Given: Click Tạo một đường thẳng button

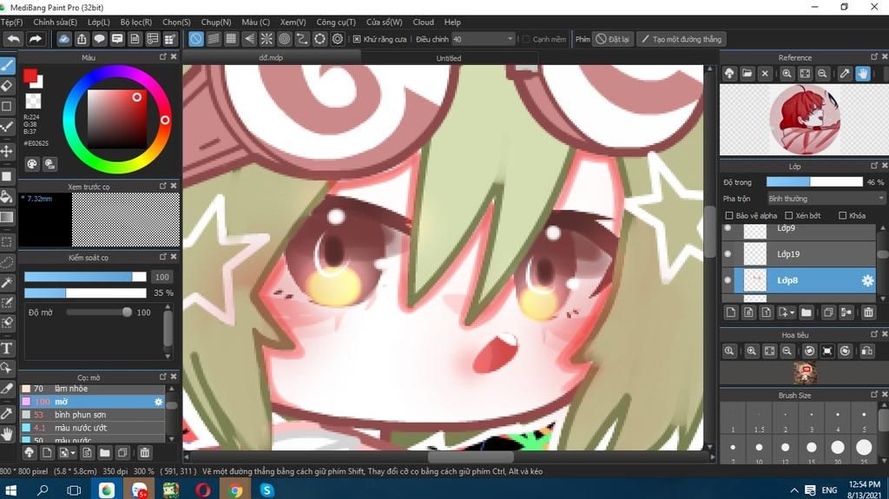Looking at the screenshot, I should [x=682, y=39].
